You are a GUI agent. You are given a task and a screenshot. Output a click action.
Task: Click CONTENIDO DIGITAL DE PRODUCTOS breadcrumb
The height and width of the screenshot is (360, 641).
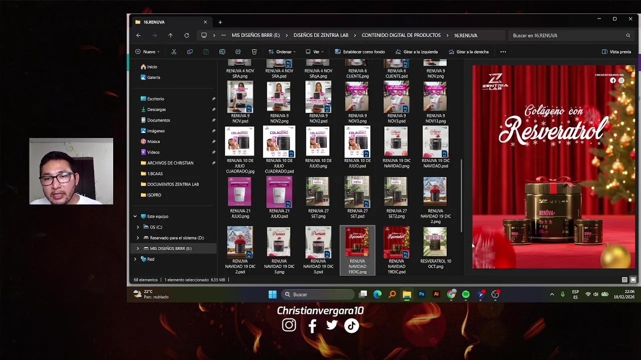click(x=401, y=35)
